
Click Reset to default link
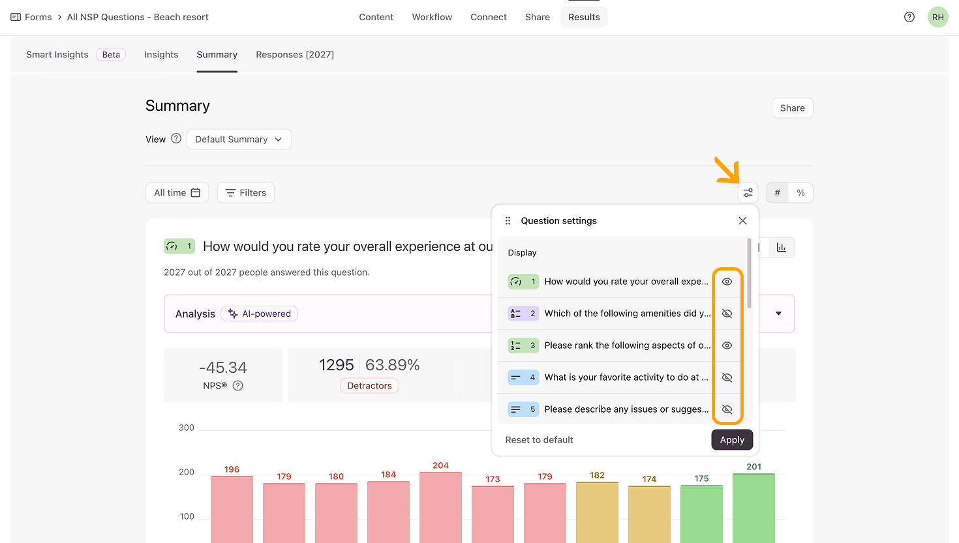[539, 440]
